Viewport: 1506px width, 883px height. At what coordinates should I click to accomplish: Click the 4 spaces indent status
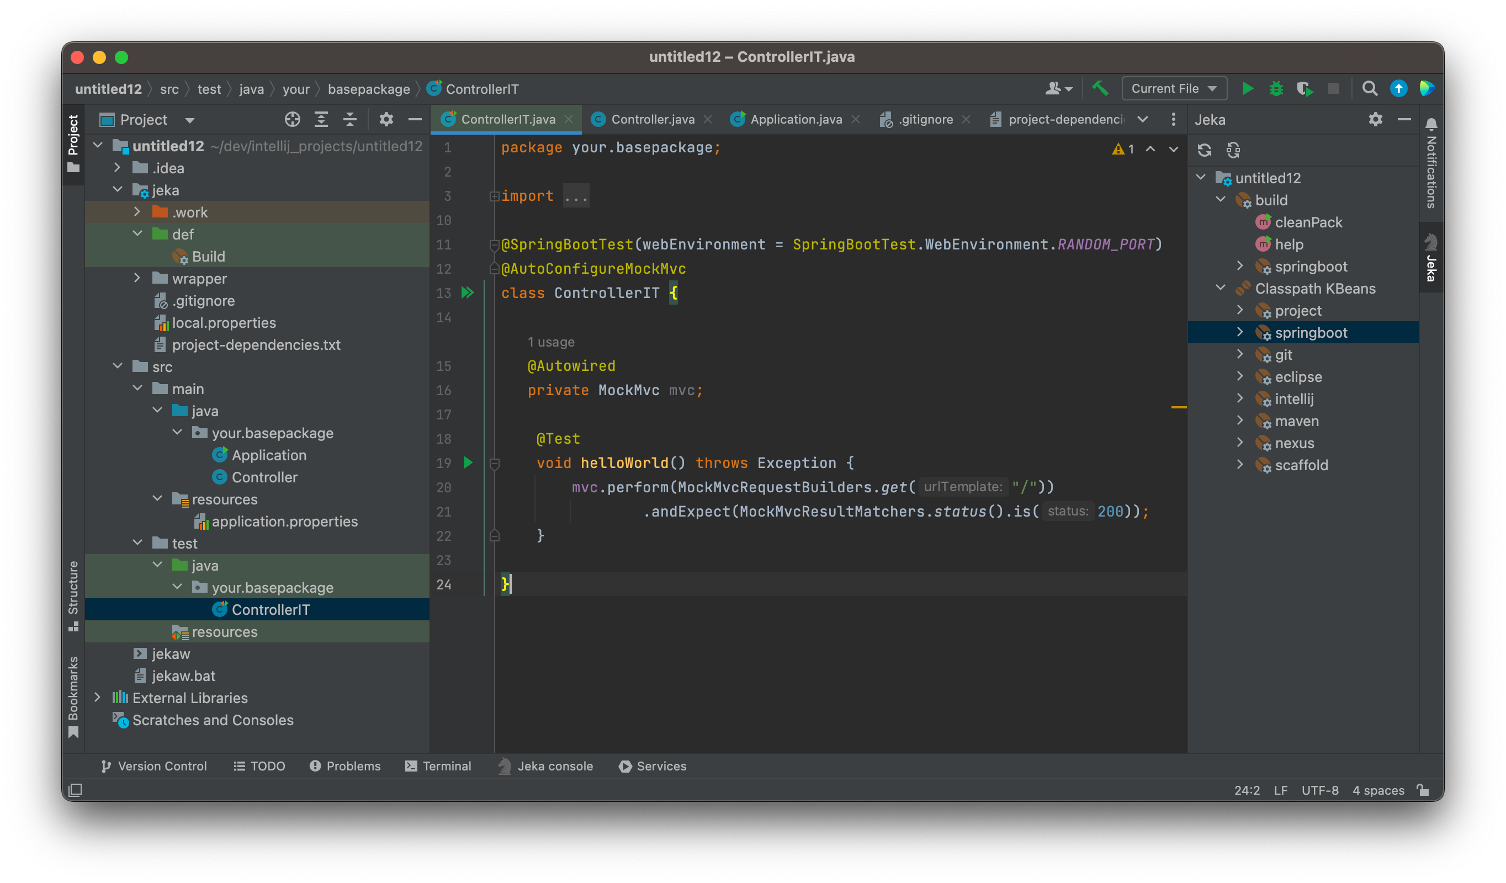tap(1377, 790)
